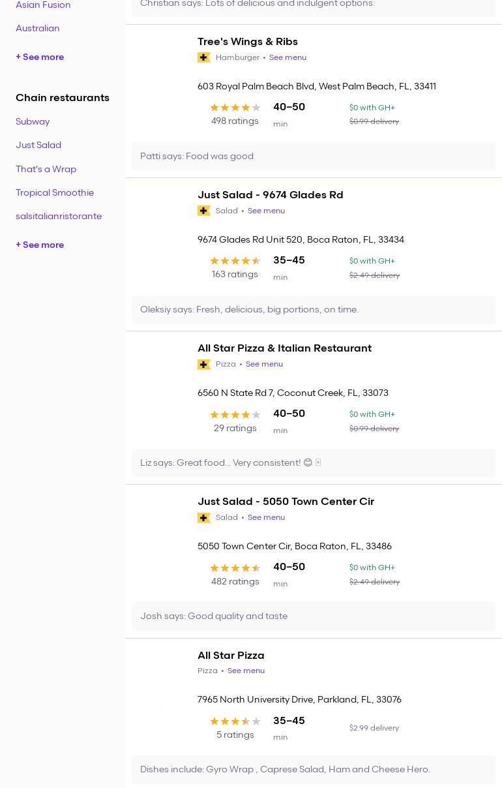
Task: Expand the Chain restaurants list with See more
Action: (40, 245)
